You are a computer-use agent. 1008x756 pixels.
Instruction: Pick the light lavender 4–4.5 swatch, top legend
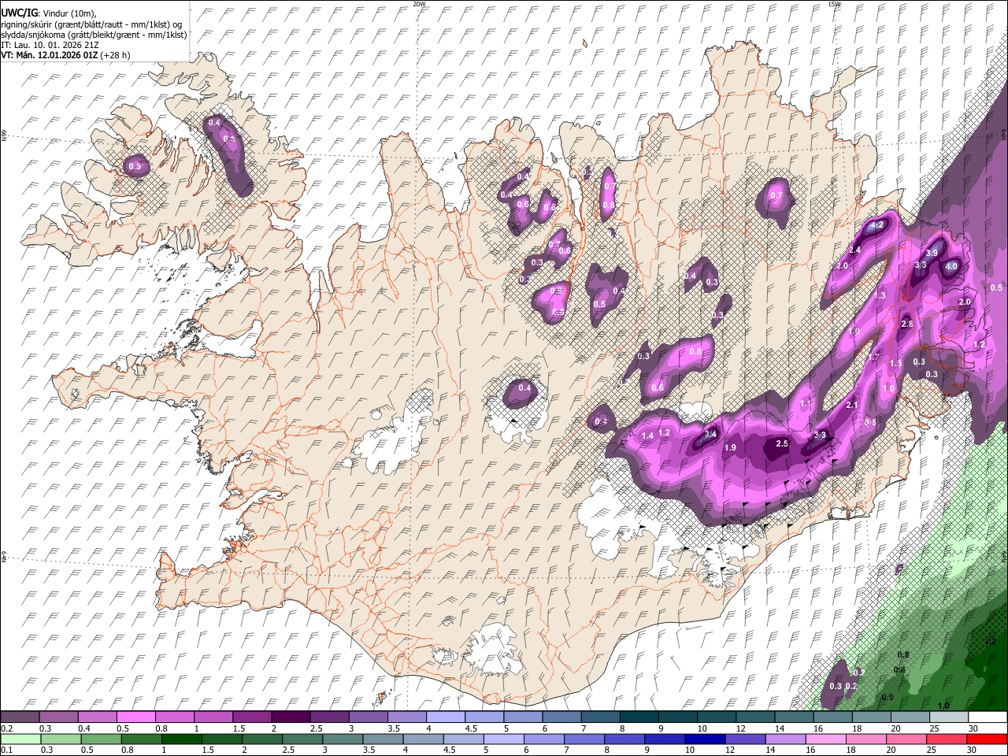(x=445, y=717)
